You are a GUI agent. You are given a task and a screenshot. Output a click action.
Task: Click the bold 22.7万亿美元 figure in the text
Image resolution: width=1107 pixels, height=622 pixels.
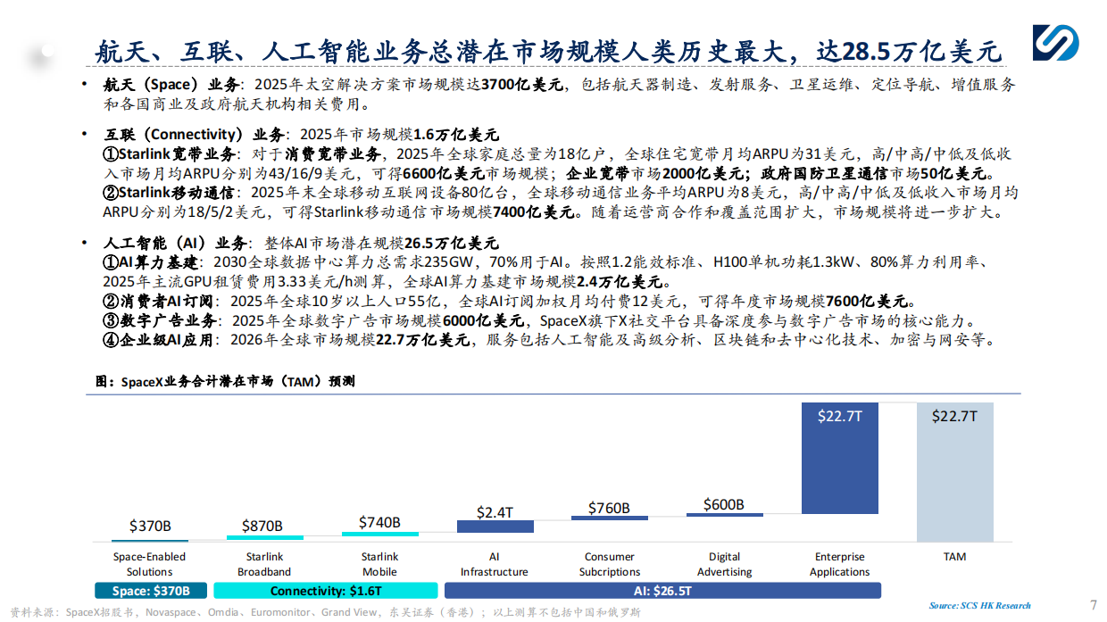[x=423, y=341]
